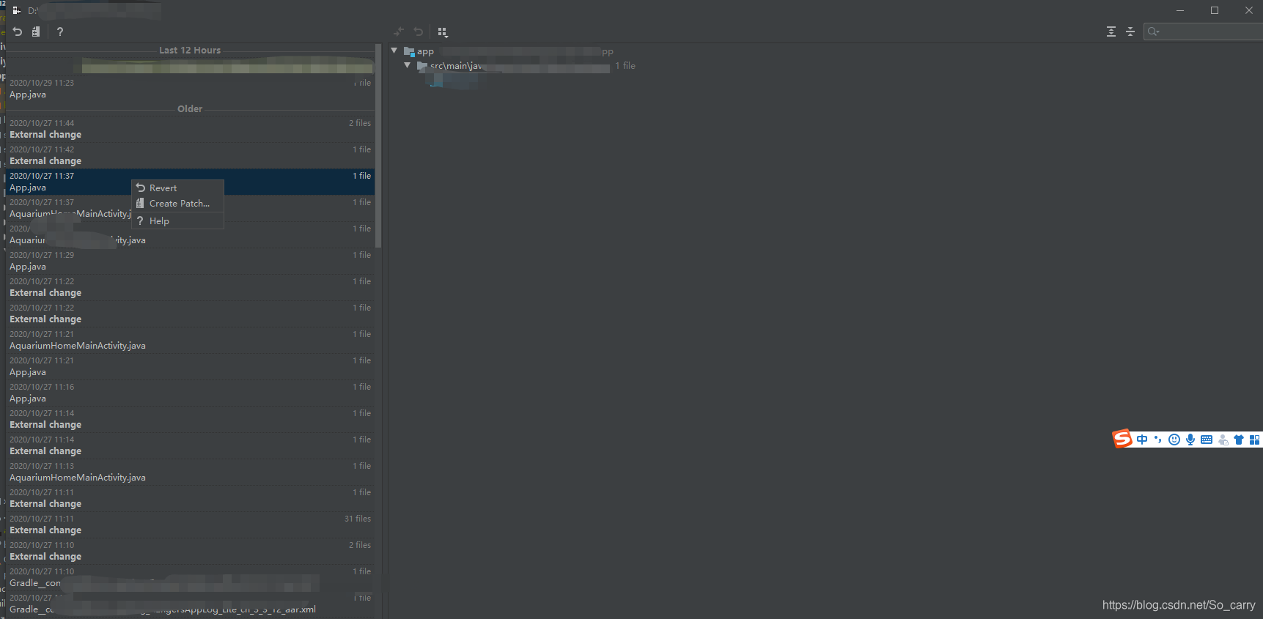Select highlighted 11:37 App.java revision
Screen dimensions: 1263x619
(190, 182)
